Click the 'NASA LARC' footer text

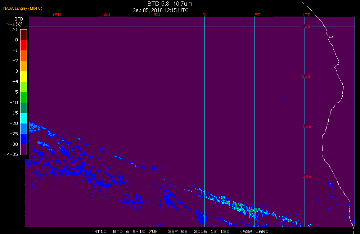pos(254,231)
